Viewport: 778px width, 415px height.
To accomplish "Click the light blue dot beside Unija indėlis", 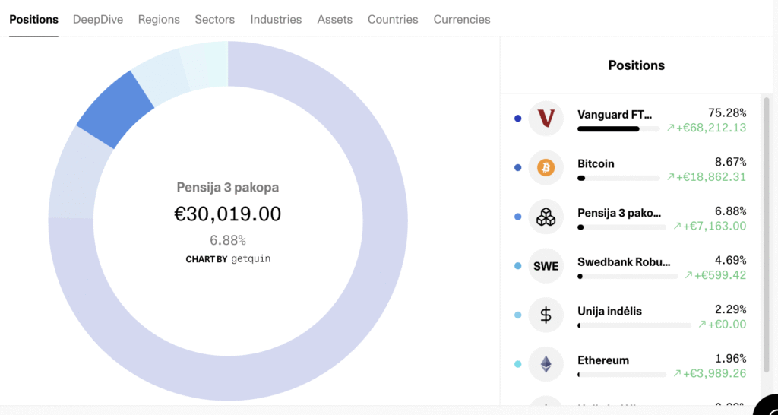I will 518,315.
